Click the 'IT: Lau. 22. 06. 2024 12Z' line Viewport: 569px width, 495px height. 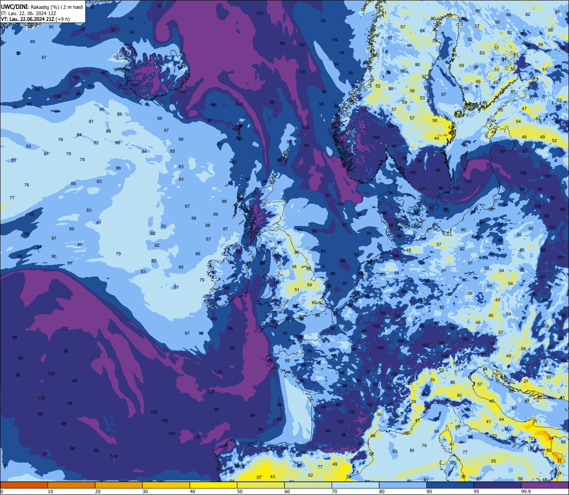(x=28, y=13)
